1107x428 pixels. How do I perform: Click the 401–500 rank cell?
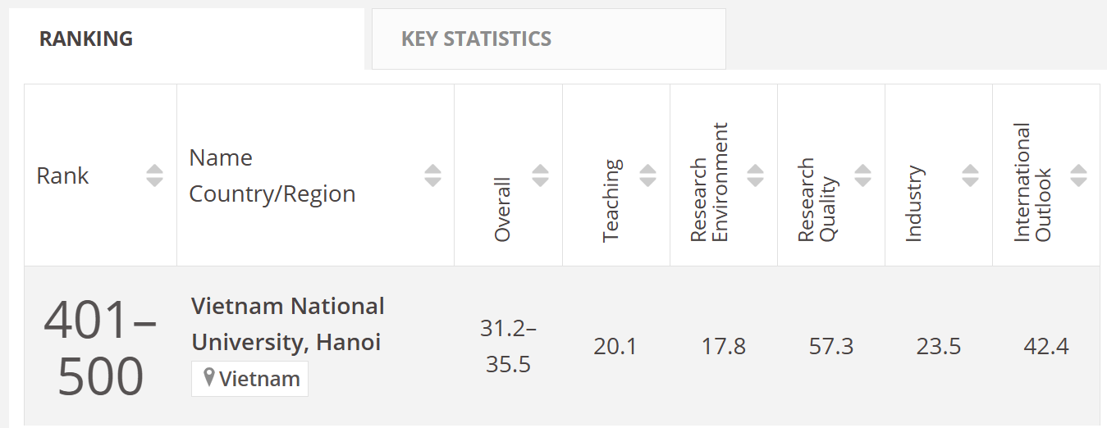(100, 348)
